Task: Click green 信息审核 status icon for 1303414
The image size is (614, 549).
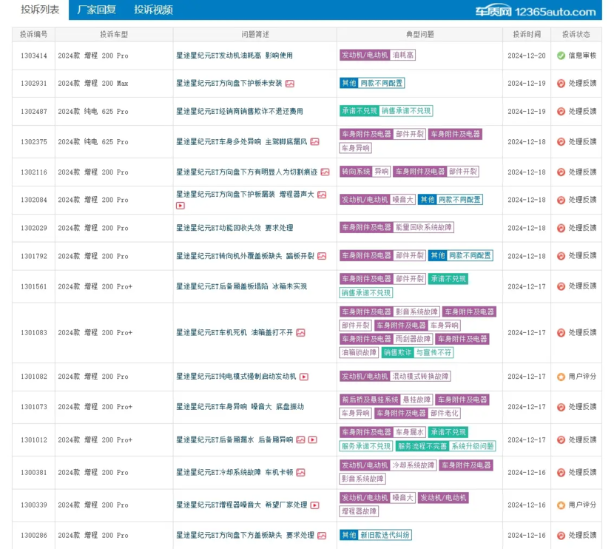Action: click(x=561, y=55)
